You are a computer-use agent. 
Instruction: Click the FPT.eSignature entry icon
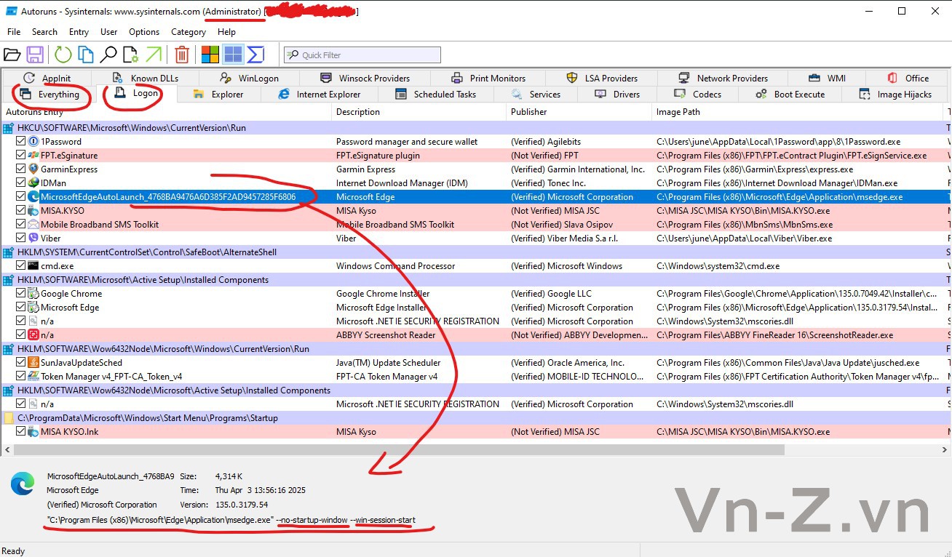[x=33, y=156]
